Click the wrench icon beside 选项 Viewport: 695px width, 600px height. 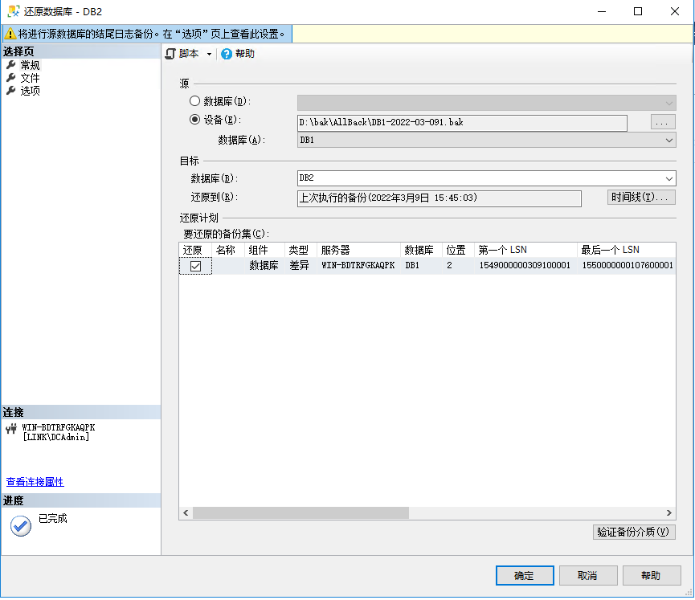(x=10, y=91)
